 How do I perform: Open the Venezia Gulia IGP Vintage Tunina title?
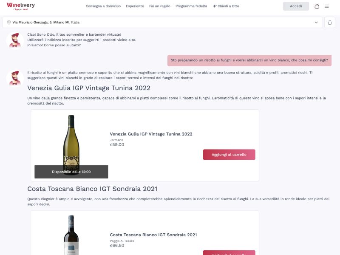click(x=88, y=88)
